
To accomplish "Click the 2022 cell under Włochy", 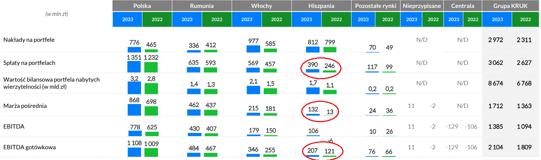I will pyautogui.click(x=276, y=19).
